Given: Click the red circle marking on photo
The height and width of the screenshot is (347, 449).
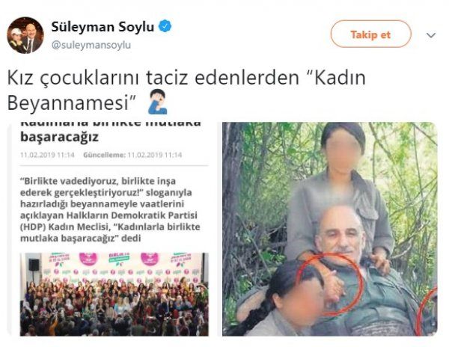Looking at the screenshot, I should click(330, 285).
